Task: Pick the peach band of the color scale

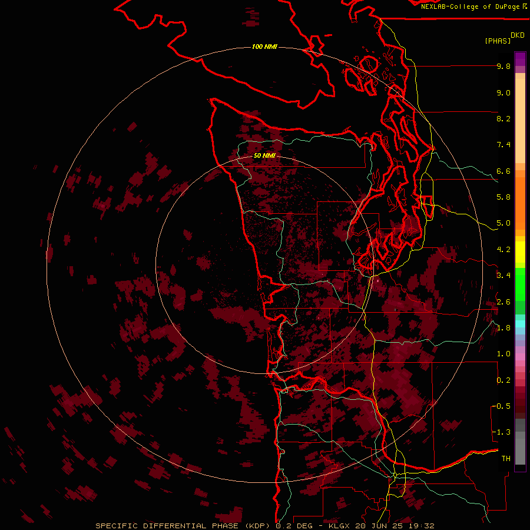Action: pyautogui.click(x=520, y=118)
